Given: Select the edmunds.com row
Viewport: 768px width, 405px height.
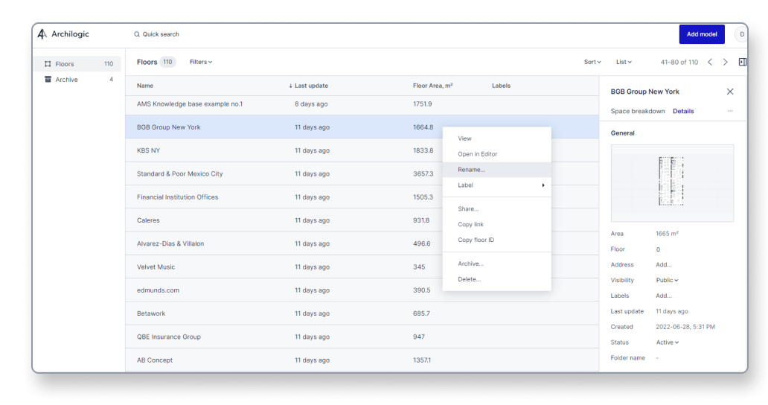Looking at the screenshot, I should coord(362,290).
